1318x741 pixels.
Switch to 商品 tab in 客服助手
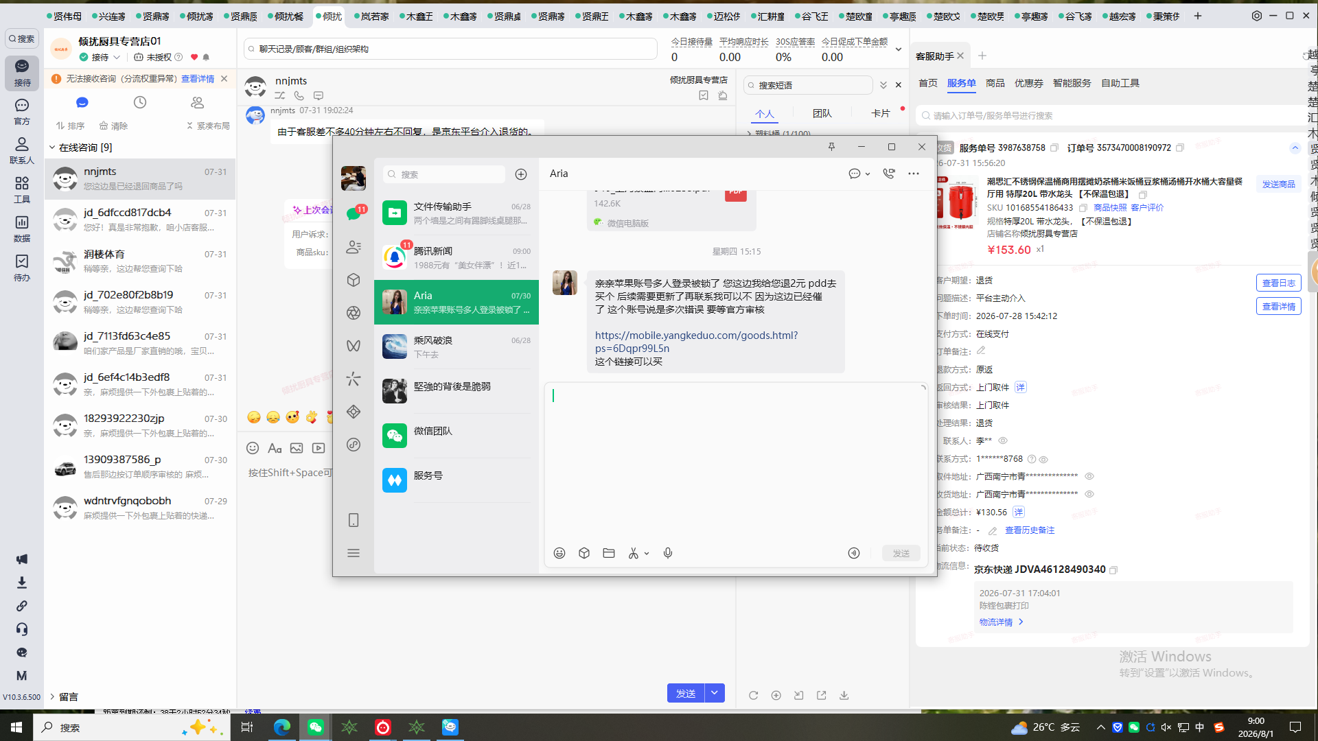tap(995, 83)
